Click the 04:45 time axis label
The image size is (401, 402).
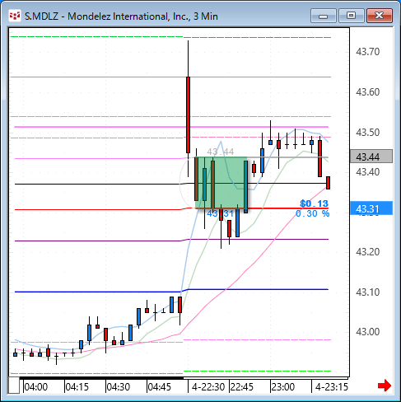(x=160, y=387)
